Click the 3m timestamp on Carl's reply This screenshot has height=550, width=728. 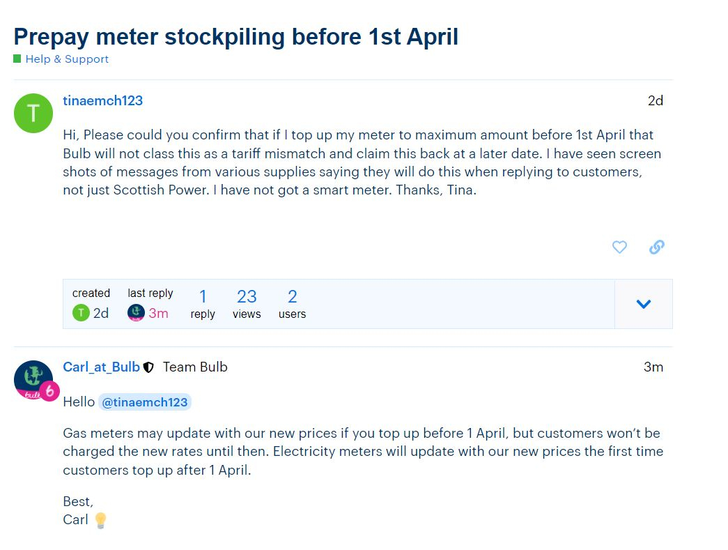tap(653, 367)
